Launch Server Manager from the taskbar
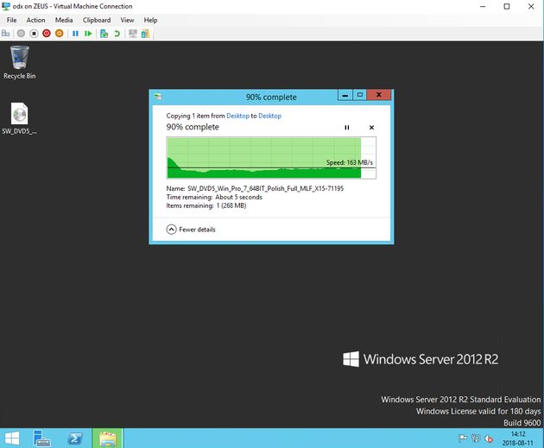This screenshot has width=544, height=448. tap(41, 439)
